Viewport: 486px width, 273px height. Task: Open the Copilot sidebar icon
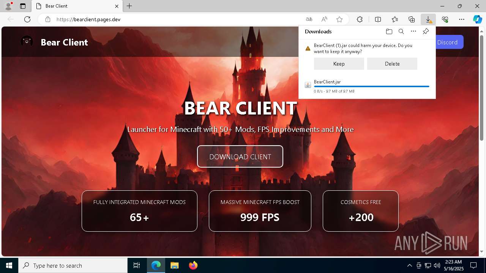[477, 19]
